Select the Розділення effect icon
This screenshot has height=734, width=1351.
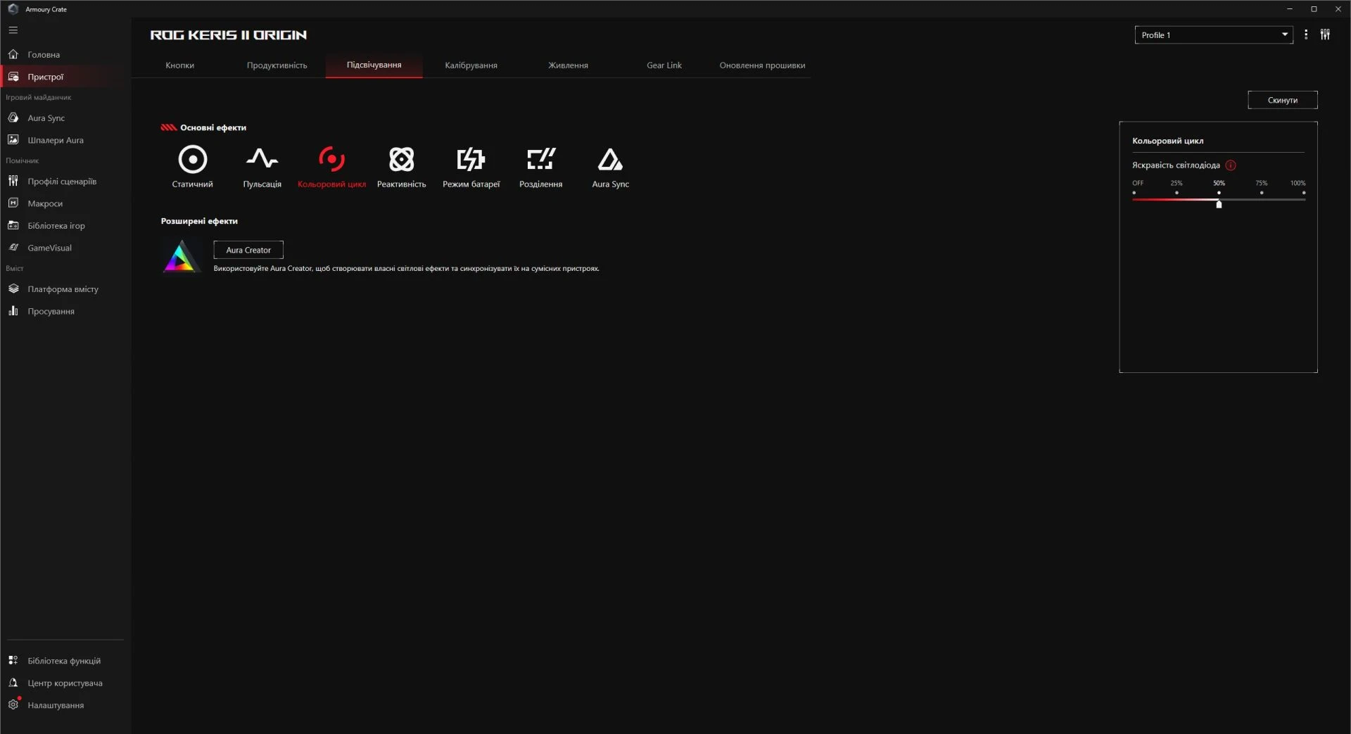click(540, 159)
